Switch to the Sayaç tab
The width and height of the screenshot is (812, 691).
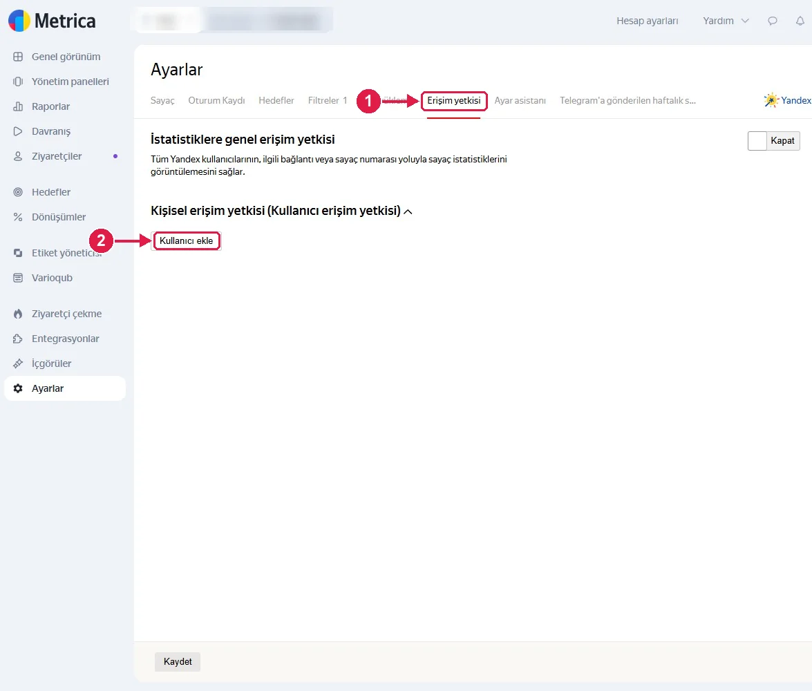[x=162, y=100]
